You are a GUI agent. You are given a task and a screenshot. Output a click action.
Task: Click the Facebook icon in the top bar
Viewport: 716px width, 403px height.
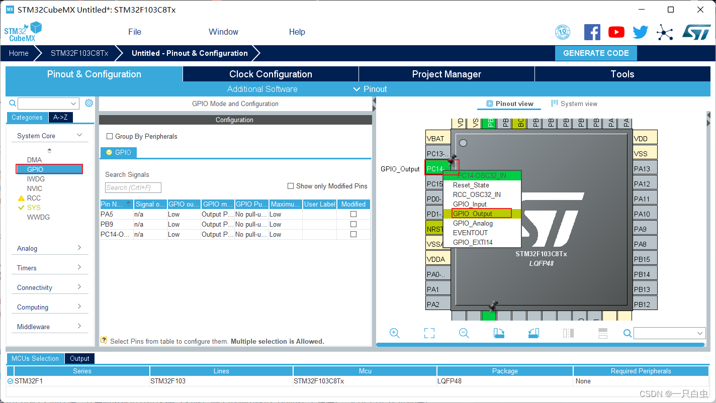click(592, 32)
